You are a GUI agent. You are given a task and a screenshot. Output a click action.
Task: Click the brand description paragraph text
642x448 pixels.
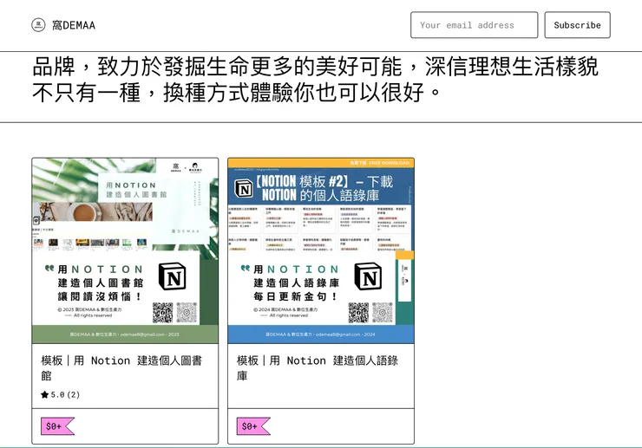(x=315, y=80)
